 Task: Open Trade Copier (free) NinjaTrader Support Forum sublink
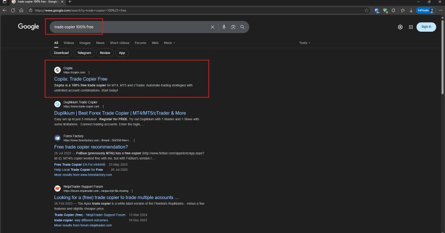[90, 215]
